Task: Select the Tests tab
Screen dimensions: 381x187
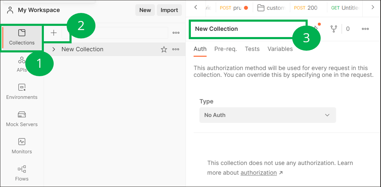Action: [x=252, y=49]
